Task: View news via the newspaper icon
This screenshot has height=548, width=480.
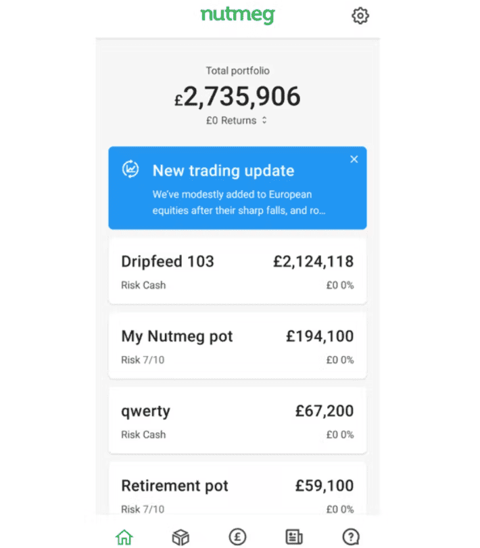Action: pyautogui.click(x=294, y=536)
